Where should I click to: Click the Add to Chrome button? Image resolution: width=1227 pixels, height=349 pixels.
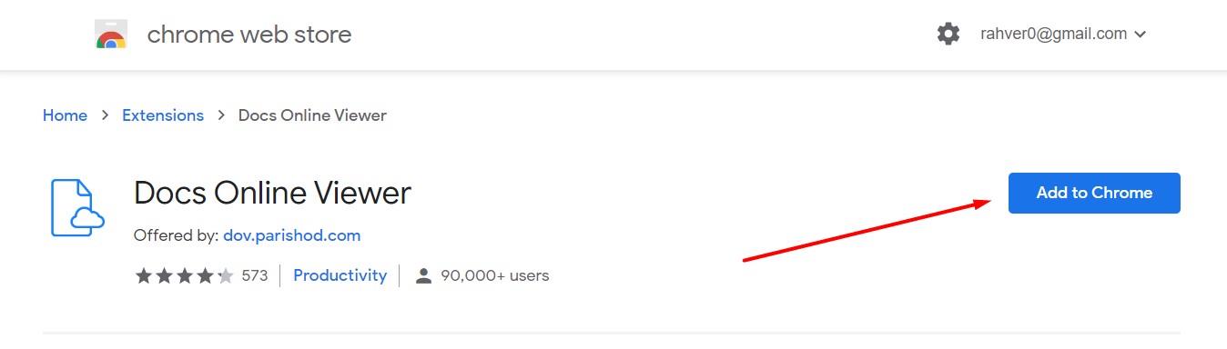point(1094,193)
